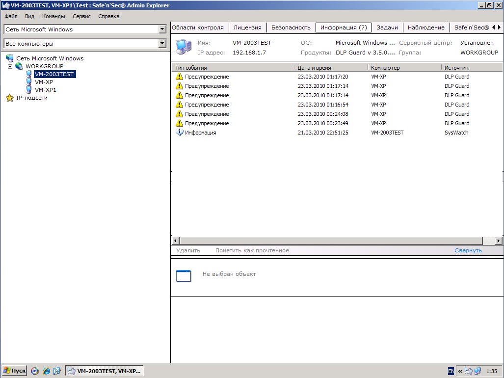Open the Файл menu
Screen dimensions: 504x378
(11, 16)
